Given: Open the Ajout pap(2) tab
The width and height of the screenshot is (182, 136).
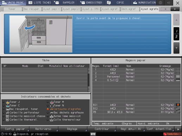Looking at the screenshot, I should 71,9.
